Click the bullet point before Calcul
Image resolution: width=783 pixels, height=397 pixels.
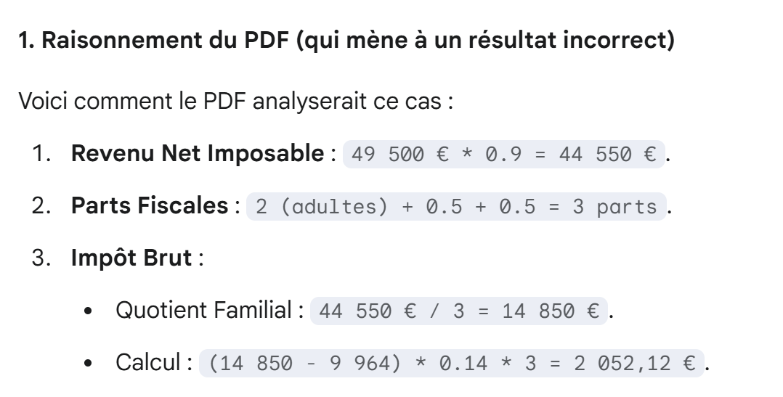[x=90, y=364]
